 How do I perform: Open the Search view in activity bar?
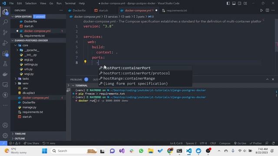point(5,22)
